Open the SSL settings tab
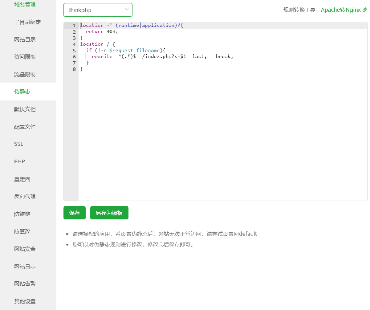This screenshot has width=370, height=310. (19, 144)
